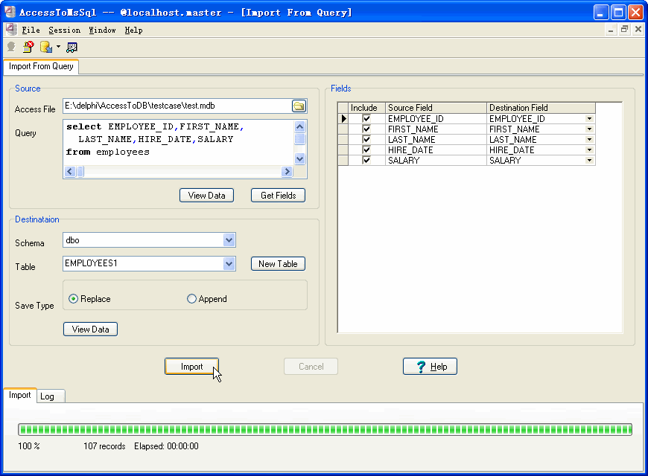
Task: Click View Data button under Query
Action: (206, 196)
